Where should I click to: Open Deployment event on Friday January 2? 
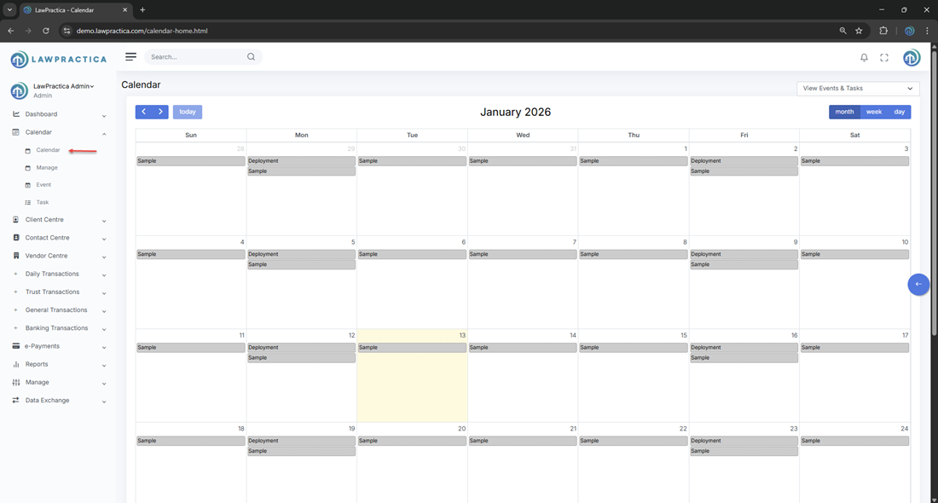click(744, 161)
